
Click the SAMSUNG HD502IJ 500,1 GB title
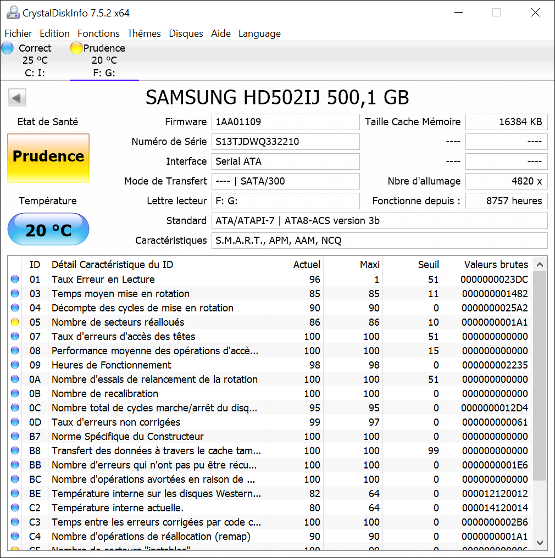pos(277,98)
